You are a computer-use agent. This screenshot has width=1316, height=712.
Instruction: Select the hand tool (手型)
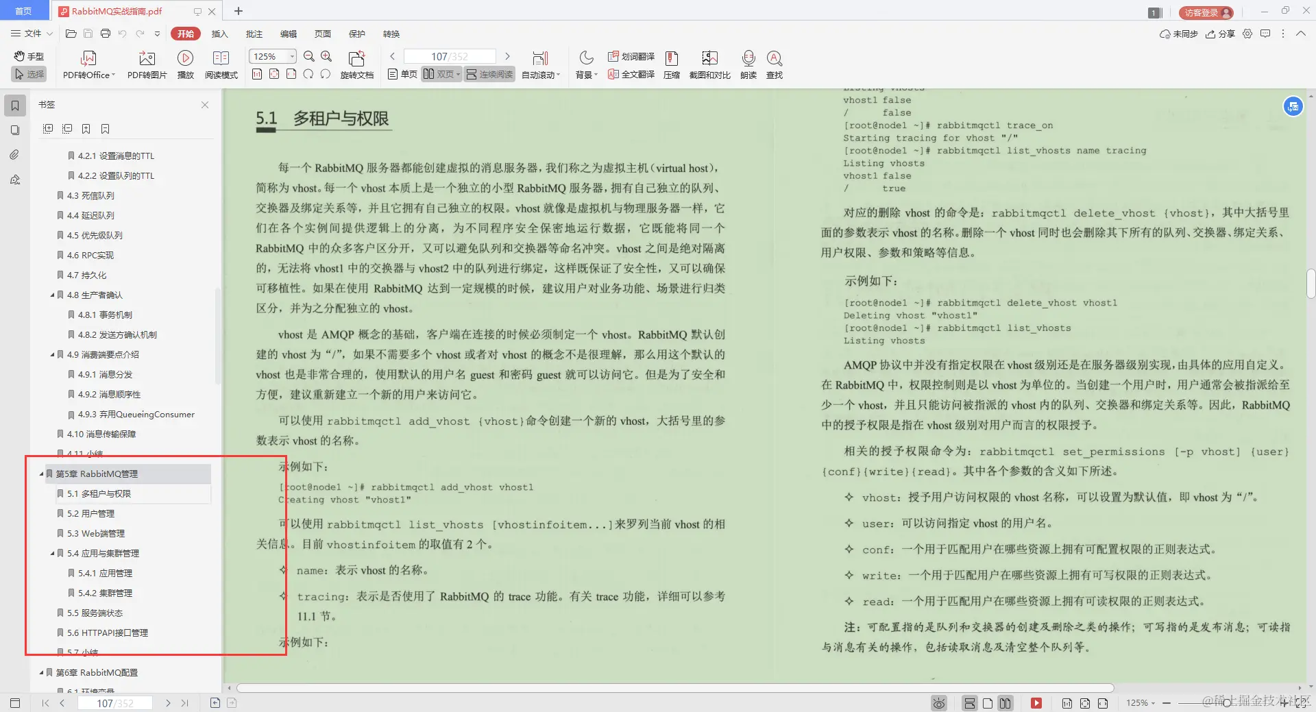[28, 56]
